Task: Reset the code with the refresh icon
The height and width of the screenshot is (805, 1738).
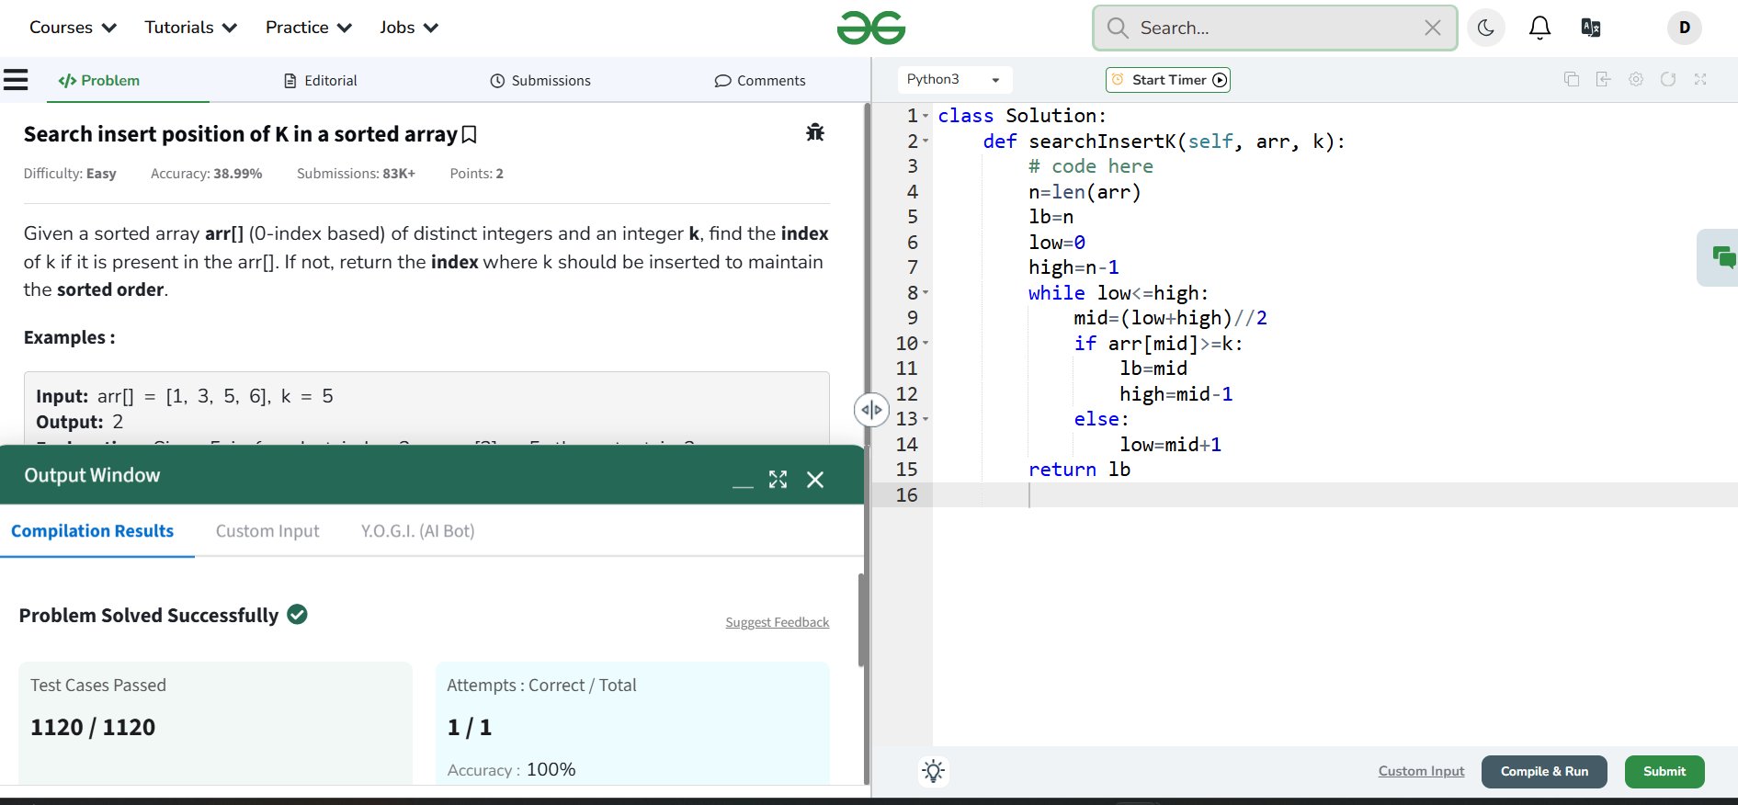Action: (1668, 80)
